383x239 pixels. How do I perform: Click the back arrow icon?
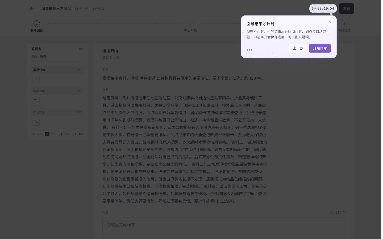(x=32, y=8)
